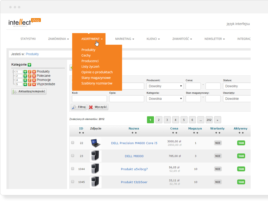
Task: Open the Usunięty dropdown
Action: pos(237,99)
